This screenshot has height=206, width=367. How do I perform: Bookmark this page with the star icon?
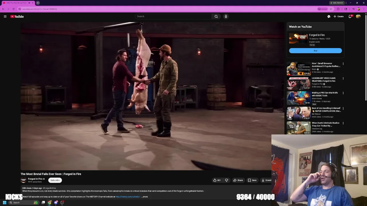331,9
